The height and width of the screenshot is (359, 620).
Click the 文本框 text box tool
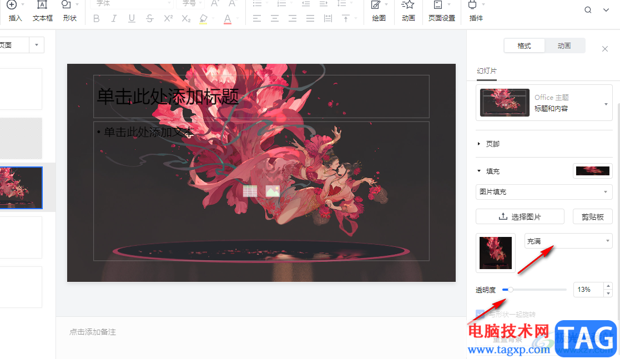pyautogui.click(x=42, y=6)
